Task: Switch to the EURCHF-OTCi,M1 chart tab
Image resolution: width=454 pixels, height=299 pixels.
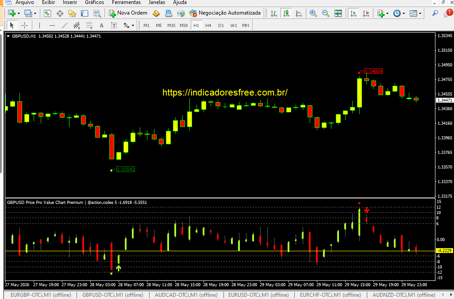Action: tap(331, 295)
